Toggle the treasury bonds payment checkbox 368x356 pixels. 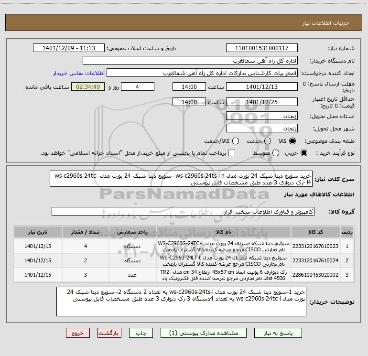point(232,153)
